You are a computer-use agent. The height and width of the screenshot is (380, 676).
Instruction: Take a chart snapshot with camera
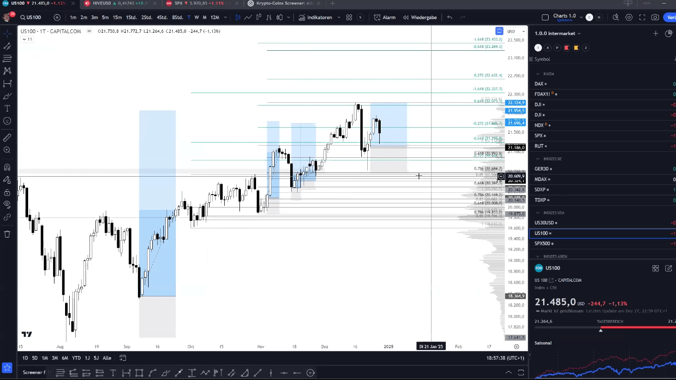pyautogui.click(x=655, y=18)
